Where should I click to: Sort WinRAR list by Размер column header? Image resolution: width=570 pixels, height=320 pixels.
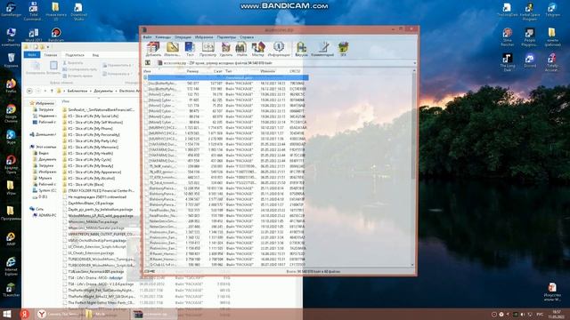point(193,71)
